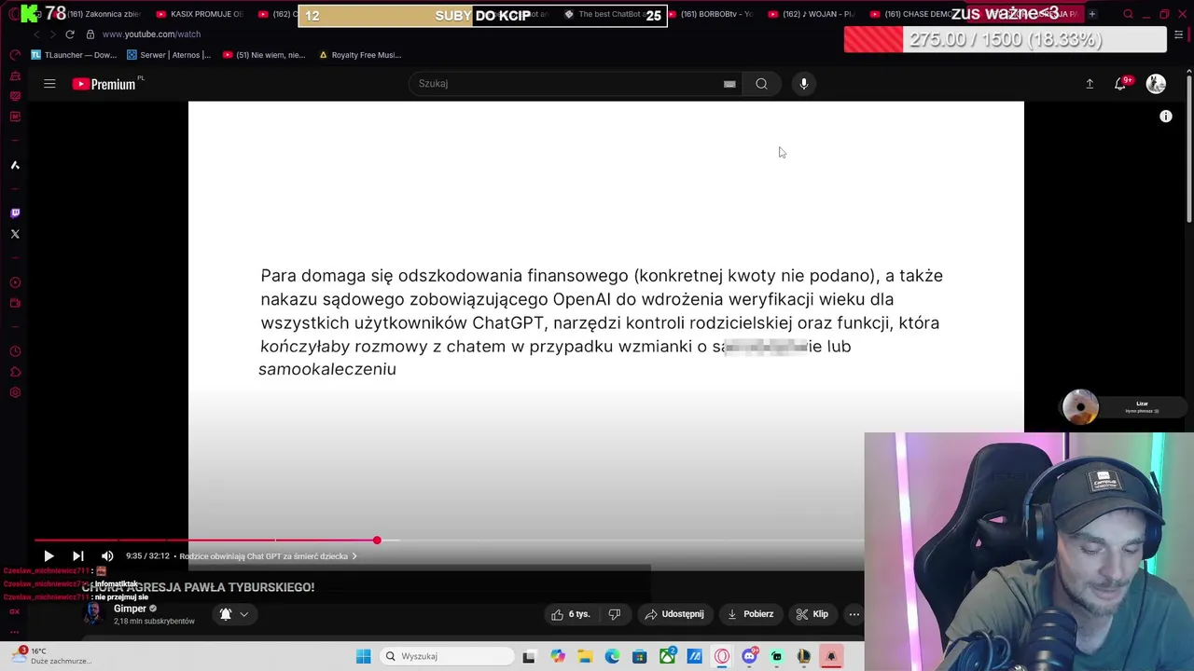
Task: Open Aria AI in Opera sidebar
Action: 15,165
